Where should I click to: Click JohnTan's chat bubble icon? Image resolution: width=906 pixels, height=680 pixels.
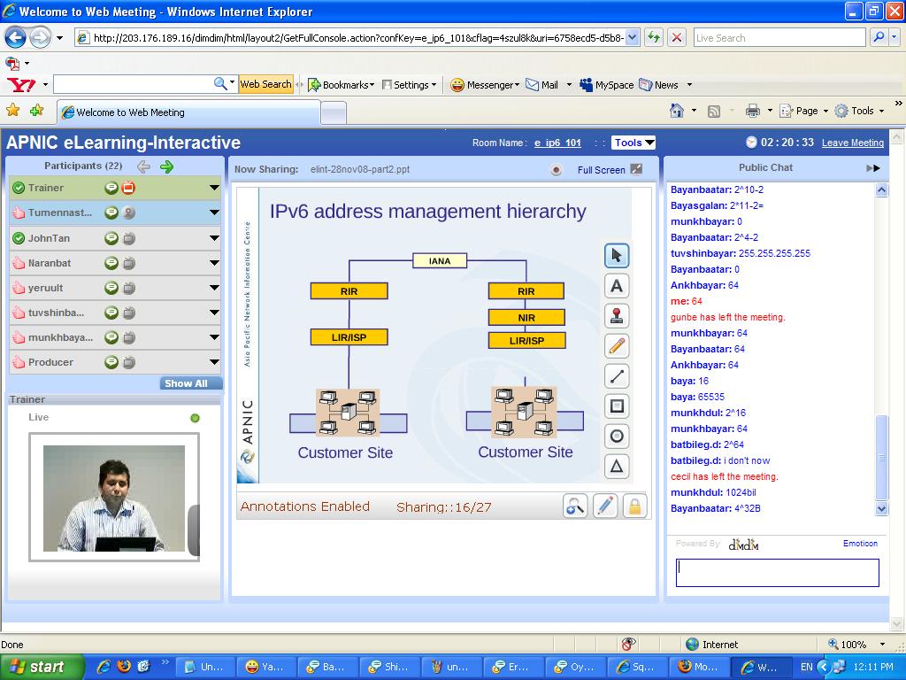click(111, 237)
